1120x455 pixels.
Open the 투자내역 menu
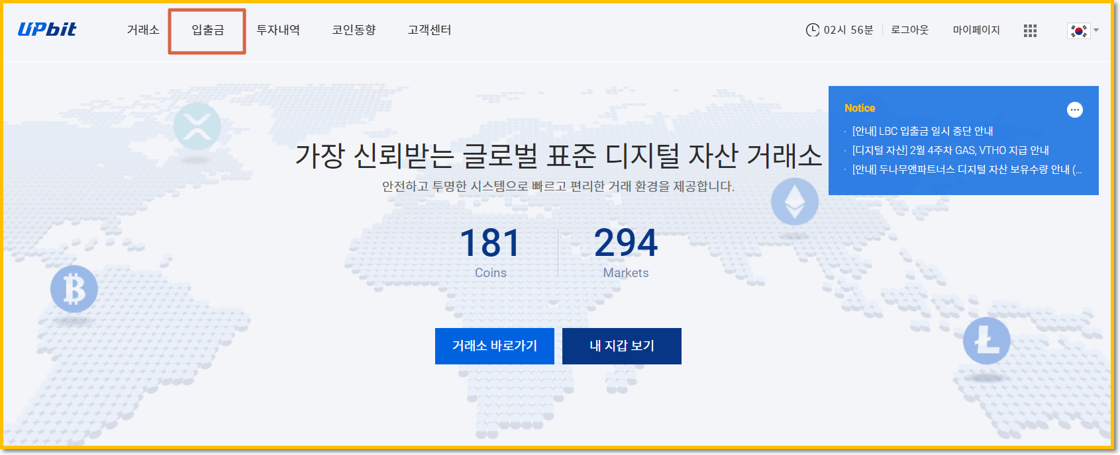[278, 30]
